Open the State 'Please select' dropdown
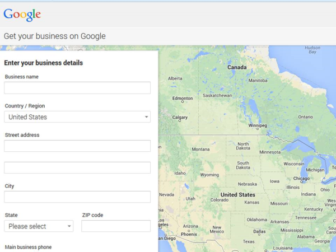Screen dimensions: 336x252 [39, 226]
